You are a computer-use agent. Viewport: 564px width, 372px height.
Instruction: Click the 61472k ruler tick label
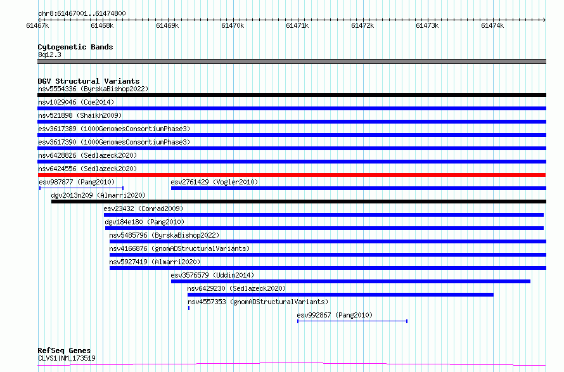coord(362,25)
